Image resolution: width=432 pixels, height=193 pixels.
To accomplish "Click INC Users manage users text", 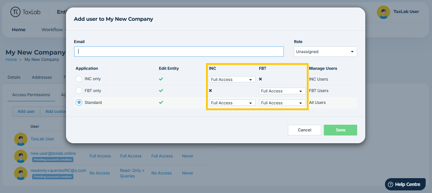I will [319, 79].
